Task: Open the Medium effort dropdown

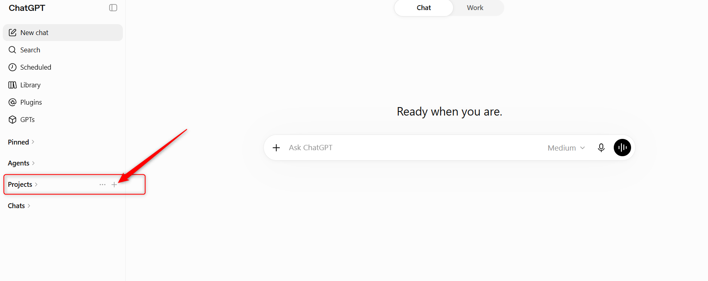Action: (x=566, y=148)
